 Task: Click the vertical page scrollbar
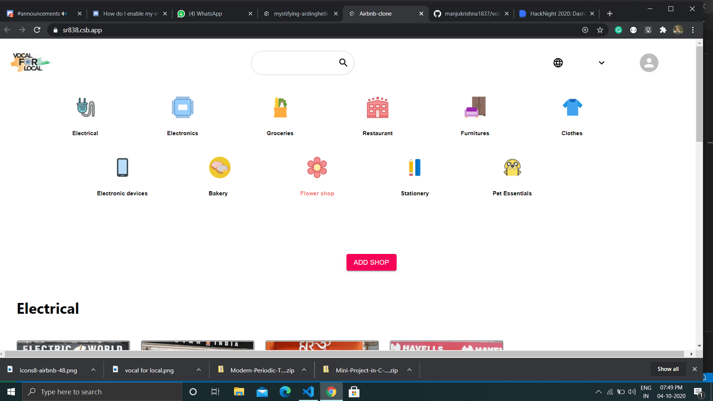point(699,94)
